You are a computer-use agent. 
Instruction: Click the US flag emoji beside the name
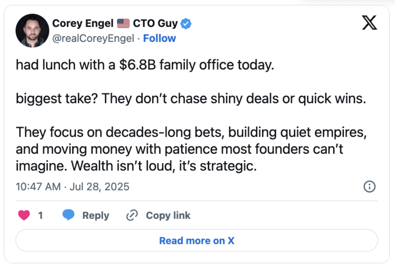123,24
